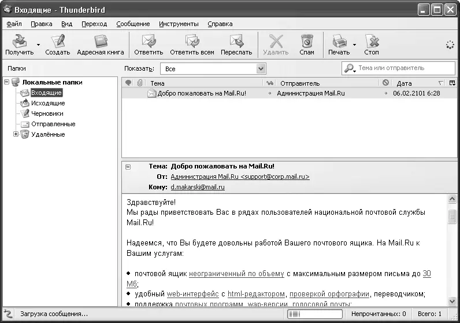The height and width of the screenshot is (323, 460).
Task: Click the attachment paperclip column header
Action: coord(140,83)
